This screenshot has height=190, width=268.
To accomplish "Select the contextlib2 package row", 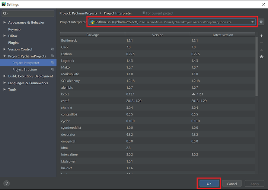I will 157,114.
